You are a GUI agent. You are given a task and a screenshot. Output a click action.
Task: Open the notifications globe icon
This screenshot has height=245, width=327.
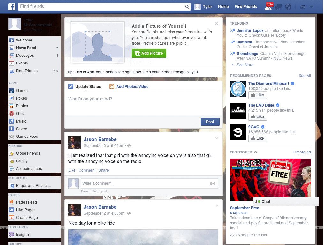(x=288, y=7)
